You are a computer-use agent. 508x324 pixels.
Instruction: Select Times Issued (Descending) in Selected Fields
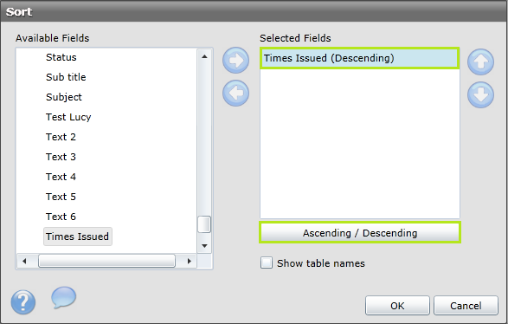(360, 58)
